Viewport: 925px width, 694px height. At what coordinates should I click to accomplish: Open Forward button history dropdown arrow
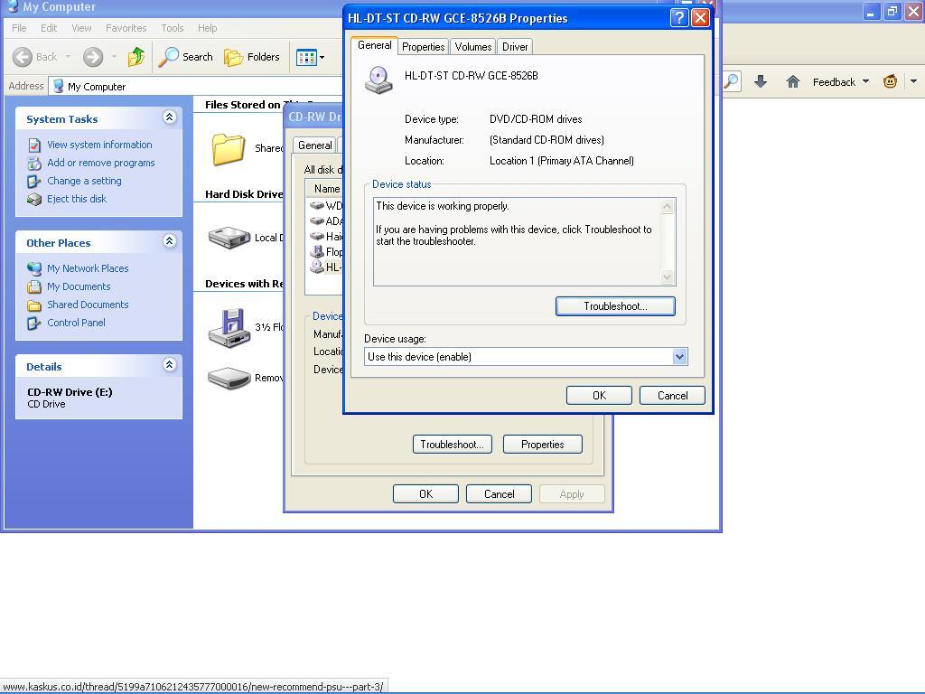point(114,57)
